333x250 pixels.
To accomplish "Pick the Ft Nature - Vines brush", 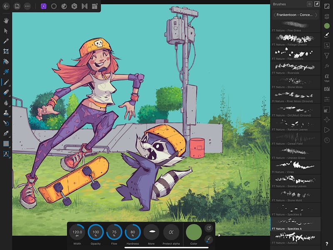I will coord(296,167).
